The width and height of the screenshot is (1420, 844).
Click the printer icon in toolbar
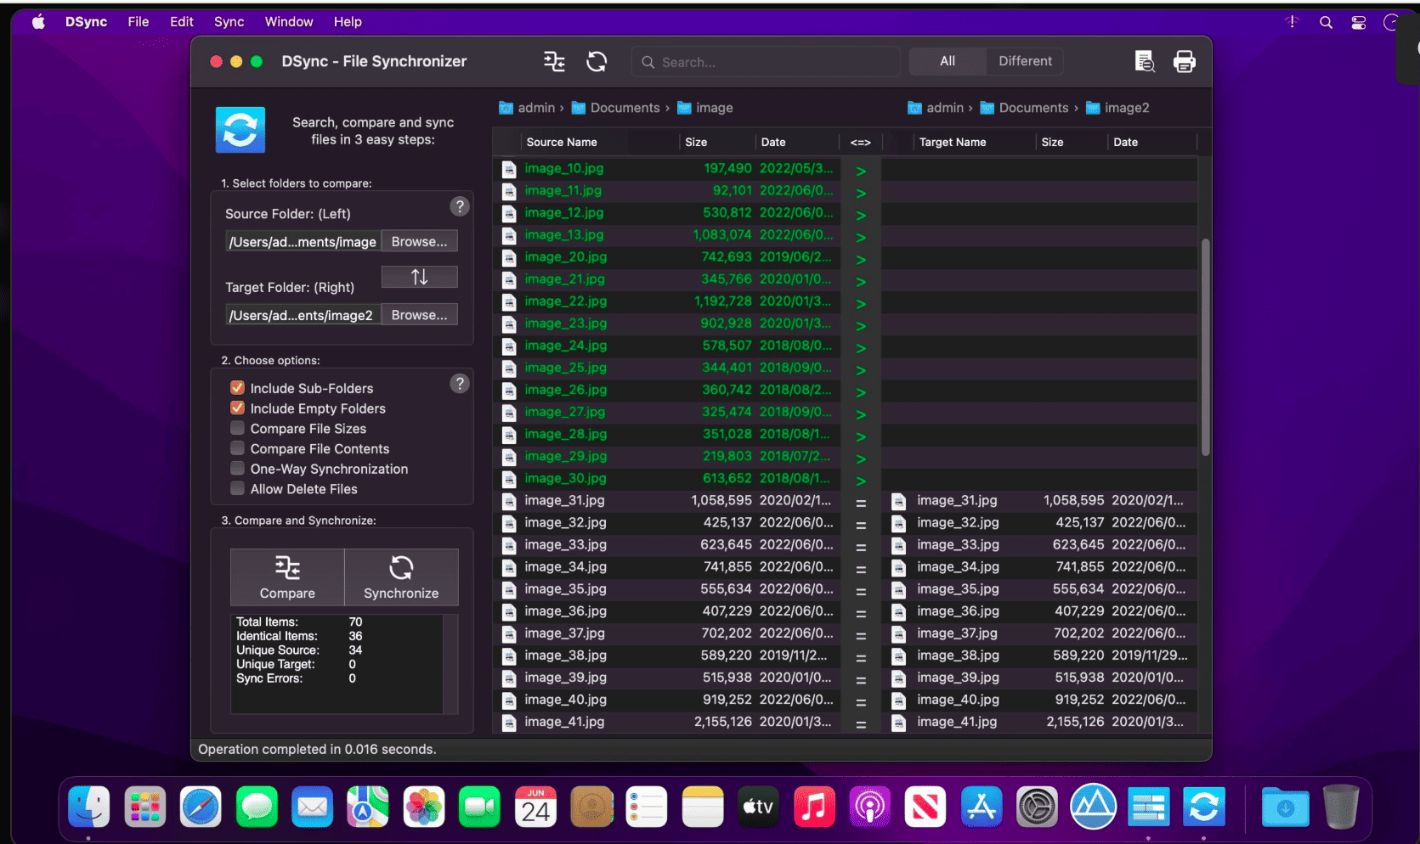pos(1184,61)
